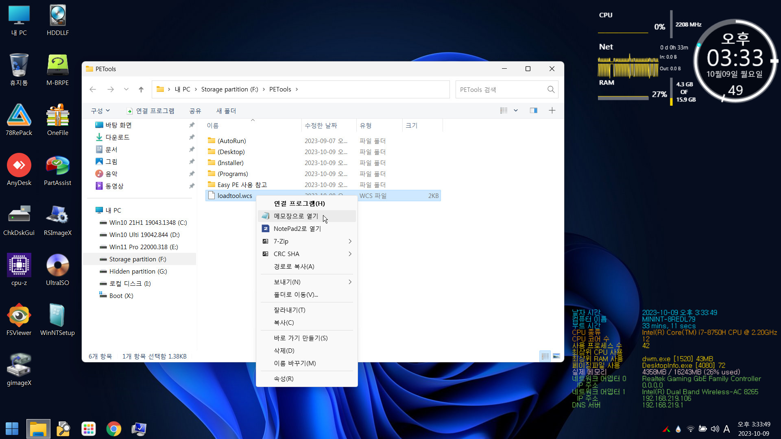Select the 내 PC desktop icon
This screenshot has height=439, width=781.
pos(19,20)
